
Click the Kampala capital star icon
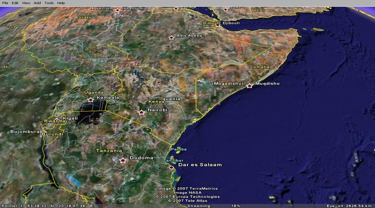[x=90, y=100]
